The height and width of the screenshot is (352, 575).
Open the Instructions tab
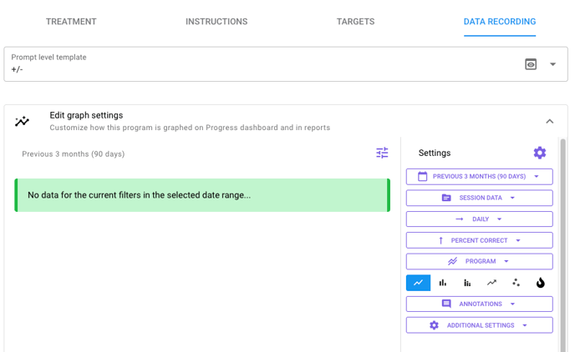pos(216,22)
